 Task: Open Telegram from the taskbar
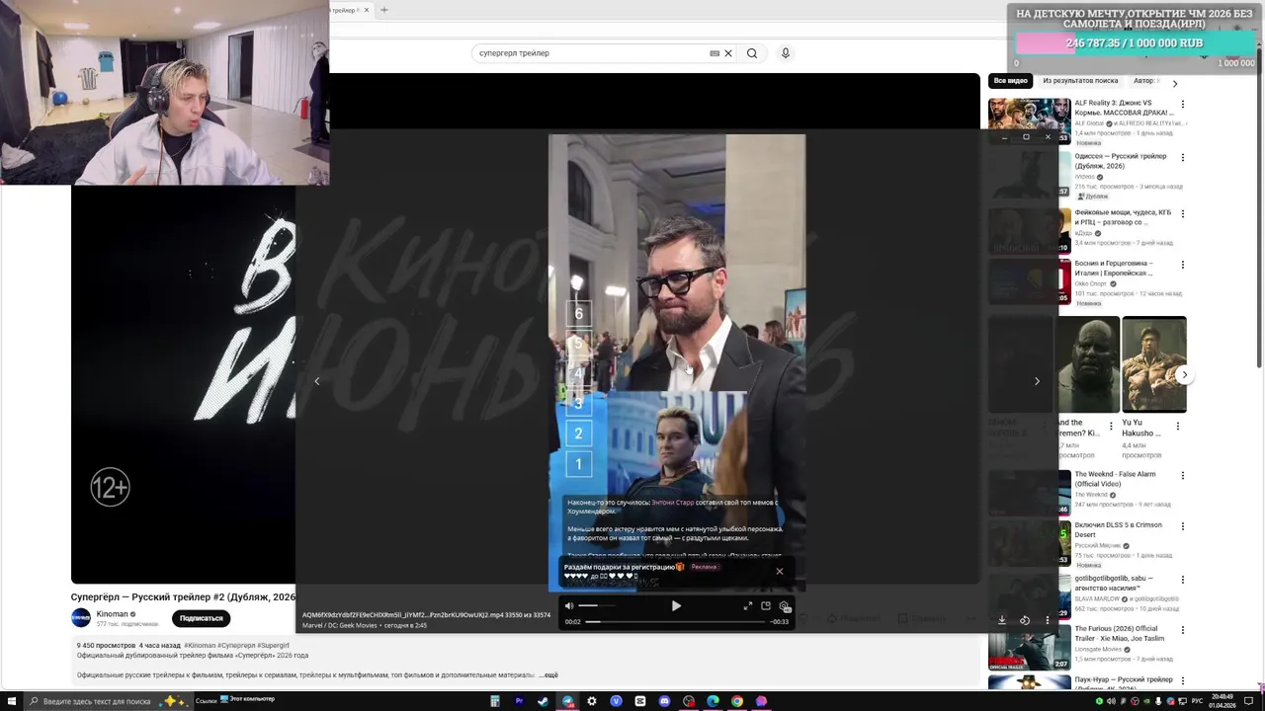(x=567, y=701)
